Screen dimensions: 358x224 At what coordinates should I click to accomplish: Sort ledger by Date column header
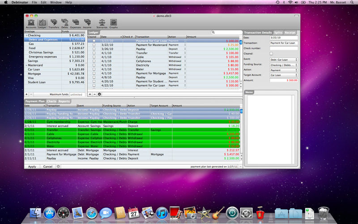point(111,37)
